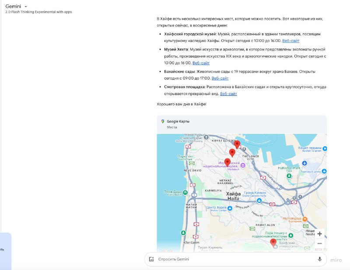Select the red pin left of The Lower City
Screen dimensions: 350x270
coord(232,153)
